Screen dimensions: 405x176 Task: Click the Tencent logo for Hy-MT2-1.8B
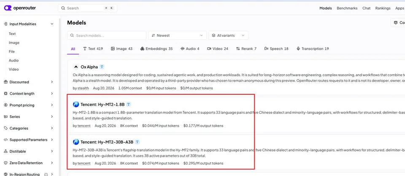[76, 104]
